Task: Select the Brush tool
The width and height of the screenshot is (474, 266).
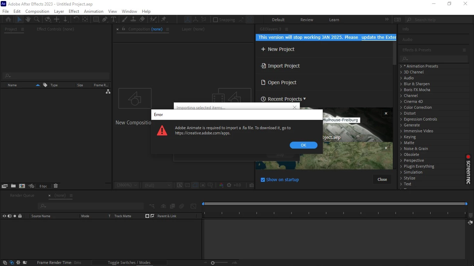Action: (125, 19)
